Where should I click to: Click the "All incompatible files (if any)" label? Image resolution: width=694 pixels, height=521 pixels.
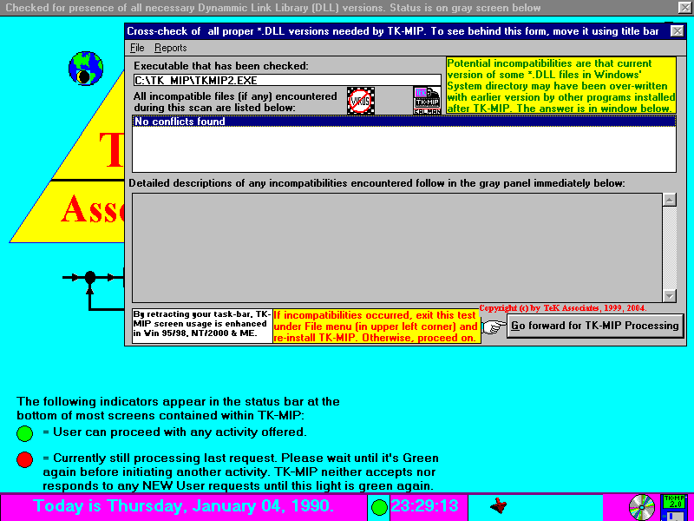tap(235, 102)
